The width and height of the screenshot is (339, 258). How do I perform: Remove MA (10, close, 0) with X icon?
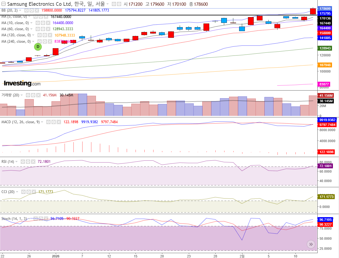48,23
